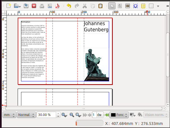This screenshot has width=170, height=128.
Task: Open the shape type dropdown arrow
Action: click(x=158, y=6)
